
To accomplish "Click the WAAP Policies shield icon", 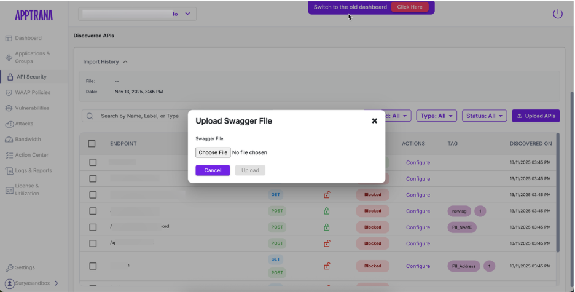I will (9, 93).
